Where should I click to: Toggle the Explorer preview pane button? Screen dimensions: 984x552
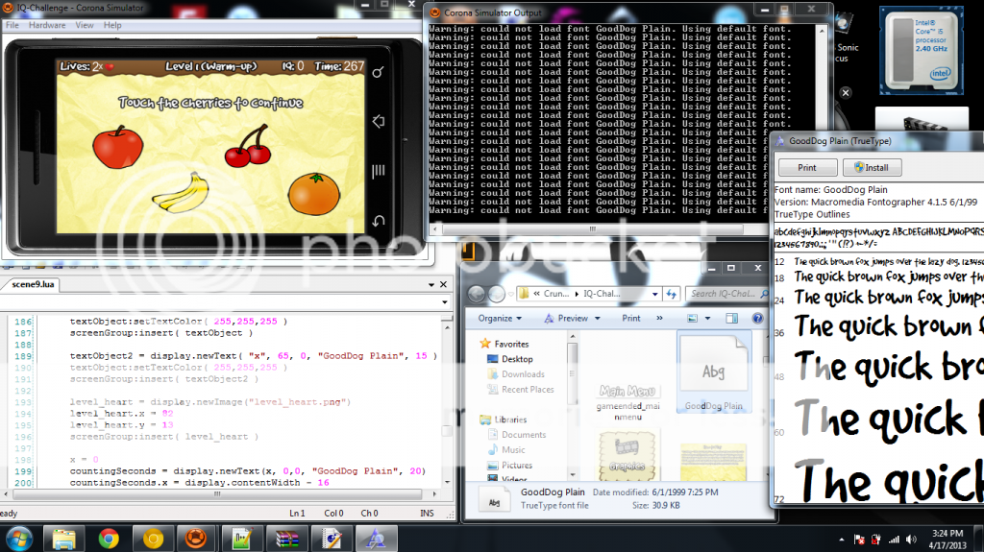[731, 318]
